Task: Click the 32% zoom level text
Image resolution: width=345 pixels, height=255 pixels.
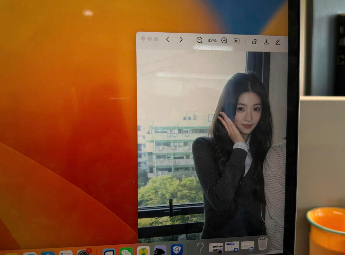Action: (x=212, y=41)
